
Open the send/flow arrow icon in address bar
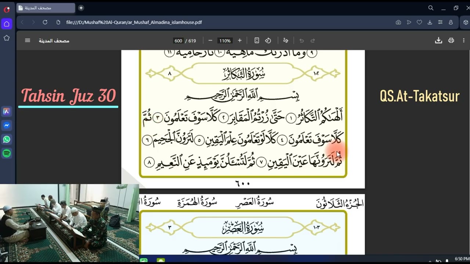[x=409, y=22]
